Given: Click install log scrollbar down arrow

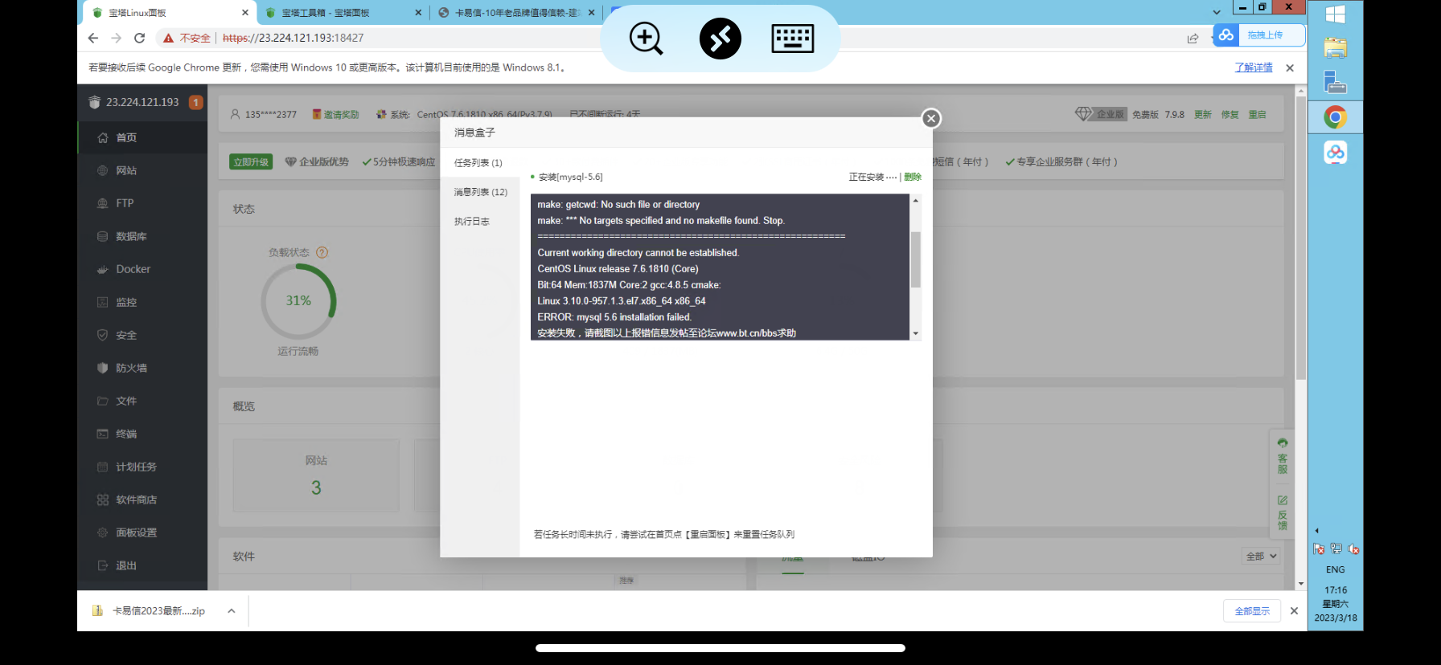Looking at the screenshot, I should [x=915, y=333].
